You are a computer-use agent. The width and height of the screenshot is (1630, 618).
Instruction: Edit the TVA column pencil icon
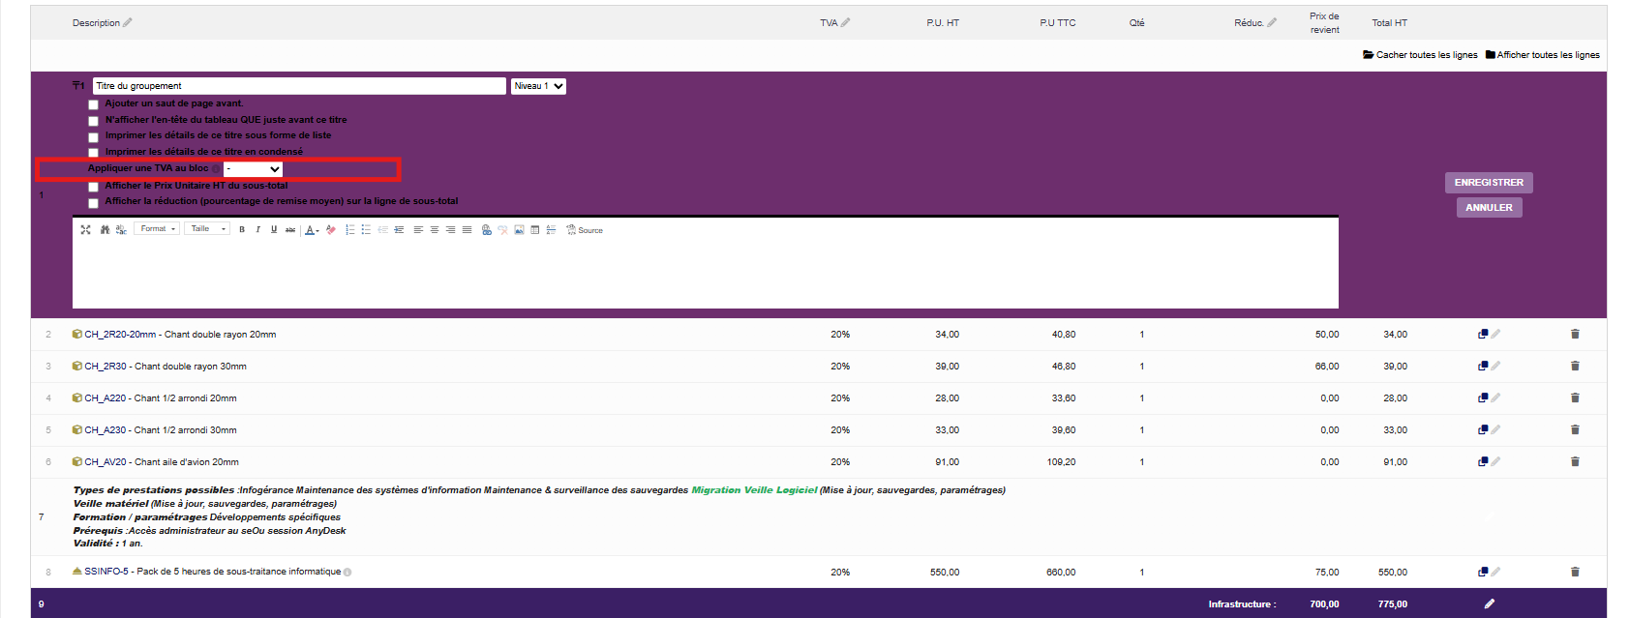coord(845,22)
